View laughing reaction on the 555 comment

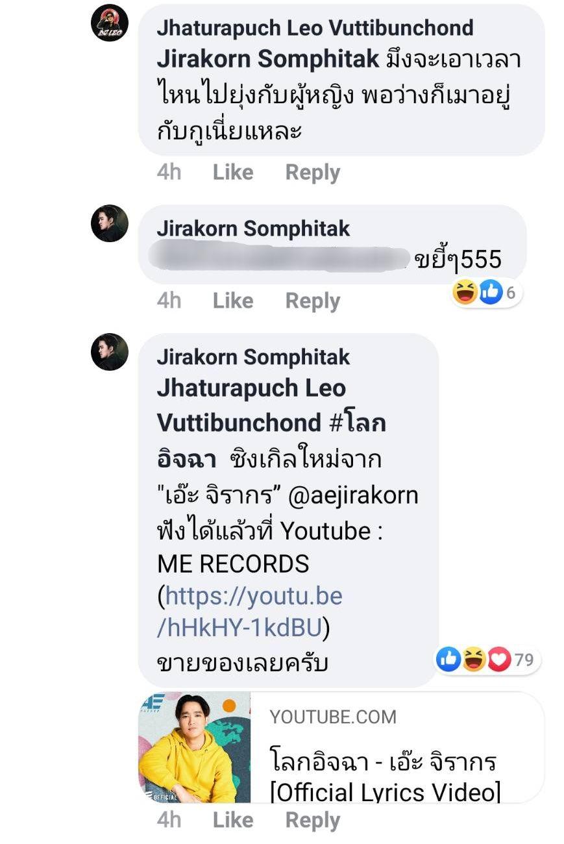[465, 293]
